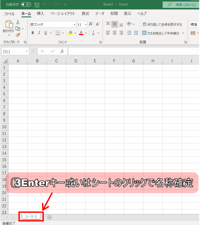
Task: Switch to the 数式 (Formulas) tab
Action: pos(85,14)
